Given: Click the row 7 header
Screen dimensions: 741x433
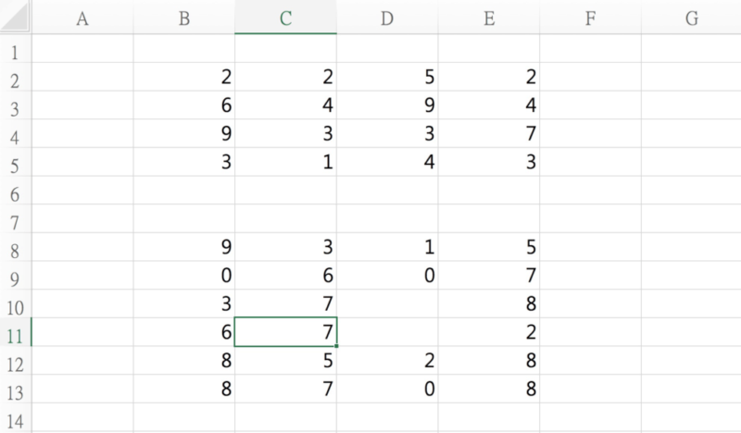Looking at the screenshot, I should click(x=15, y=221).
